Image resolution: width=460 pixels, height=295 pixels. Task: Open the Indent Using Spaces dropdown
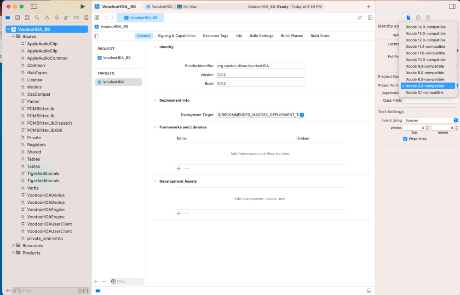(x=431, y=121)
